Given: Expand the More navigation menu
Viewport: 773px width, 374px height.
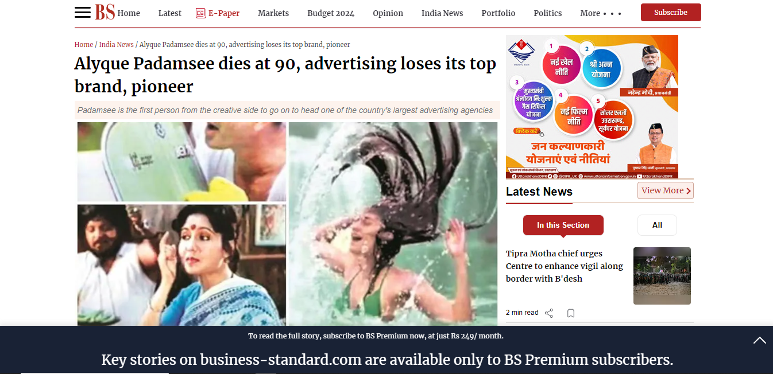Looking at the screenshot, I should pos(601,13).
